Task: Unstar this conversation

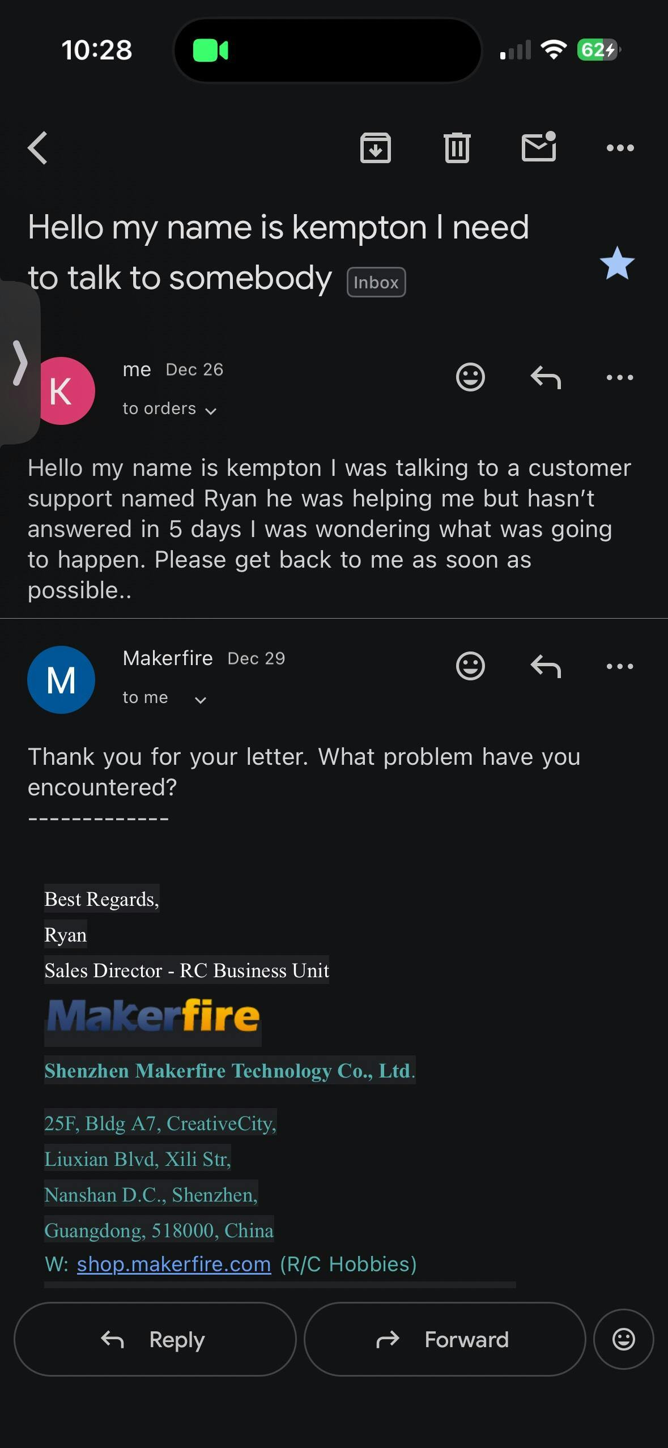Action: coord(616,263)
